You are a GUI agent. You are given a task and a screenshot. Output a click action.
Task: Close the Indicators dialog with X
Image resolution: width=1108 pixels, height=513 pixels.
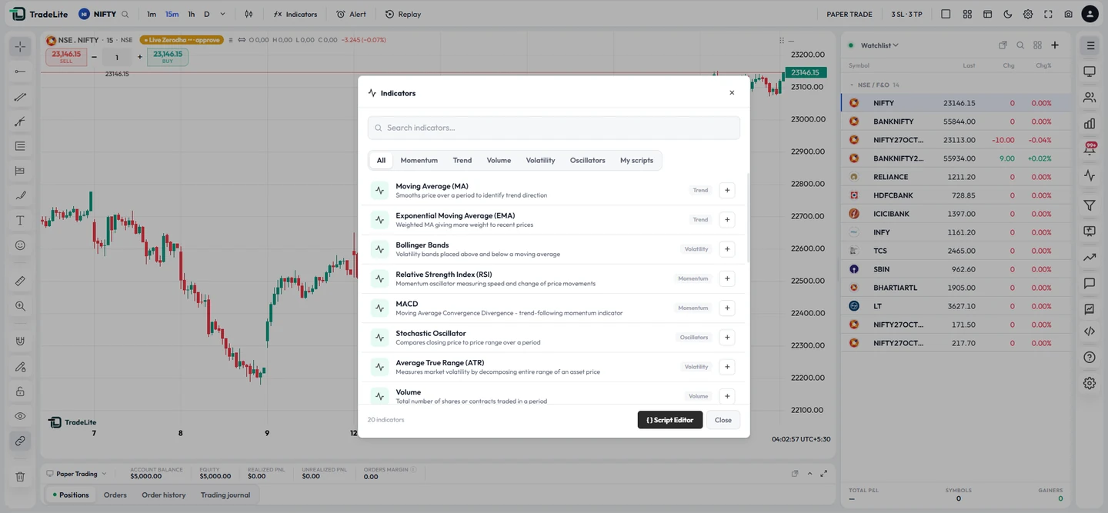732,92
